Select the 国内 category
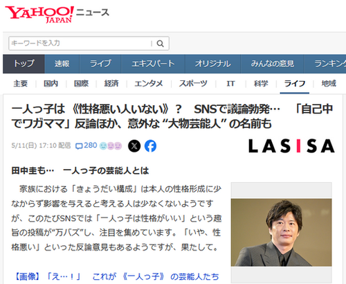The width and height of the screenshot is (346, 284). point(51,83)
